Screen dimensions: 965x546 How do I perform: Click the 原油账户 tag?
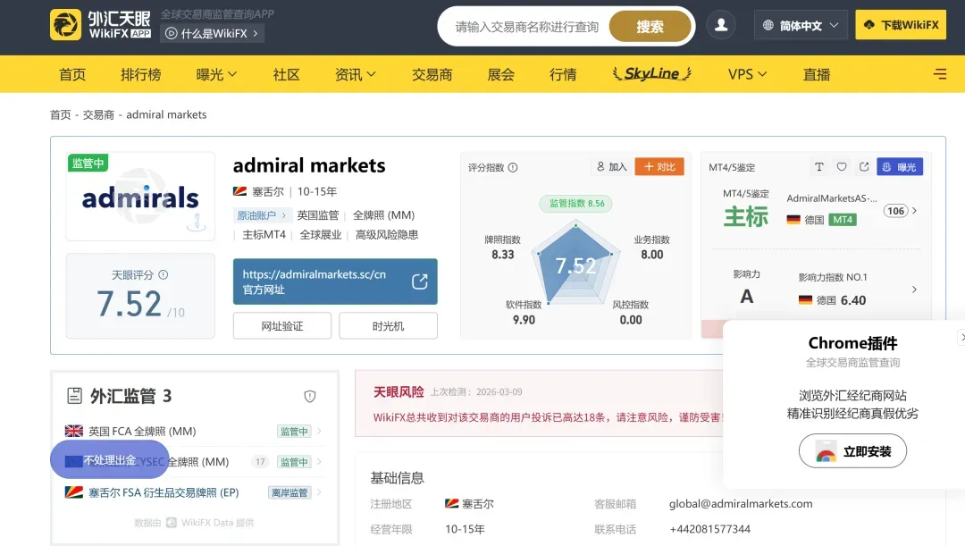click(261, 215)
